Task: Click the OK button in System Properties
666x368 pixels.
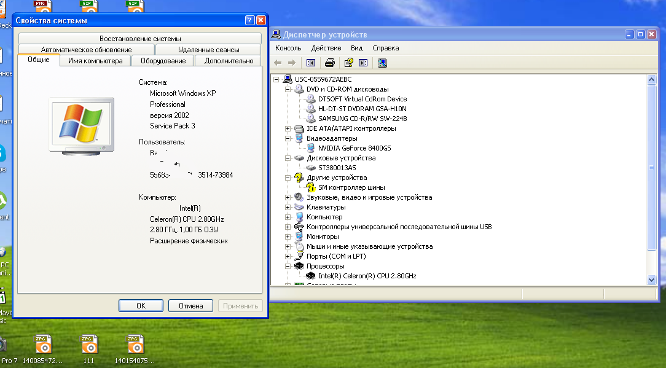Action: 141,305
